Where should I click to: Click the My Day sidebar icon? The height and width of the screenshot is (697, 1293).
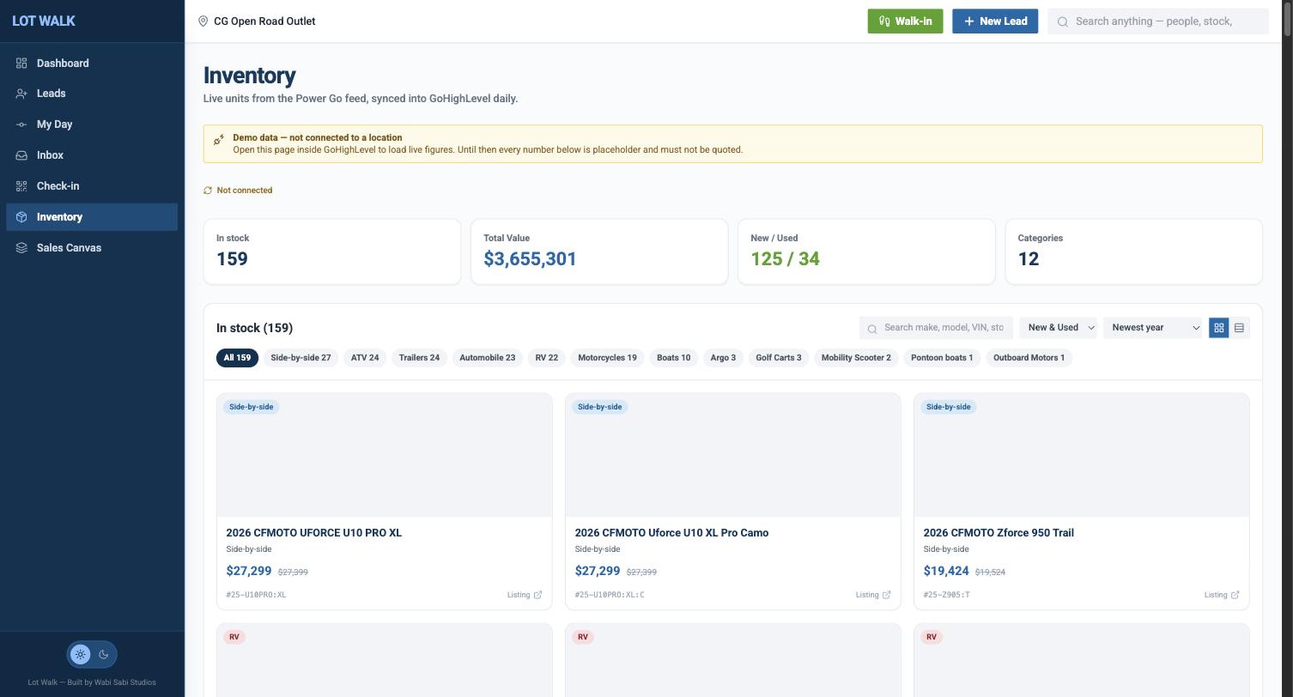point(21,124)
